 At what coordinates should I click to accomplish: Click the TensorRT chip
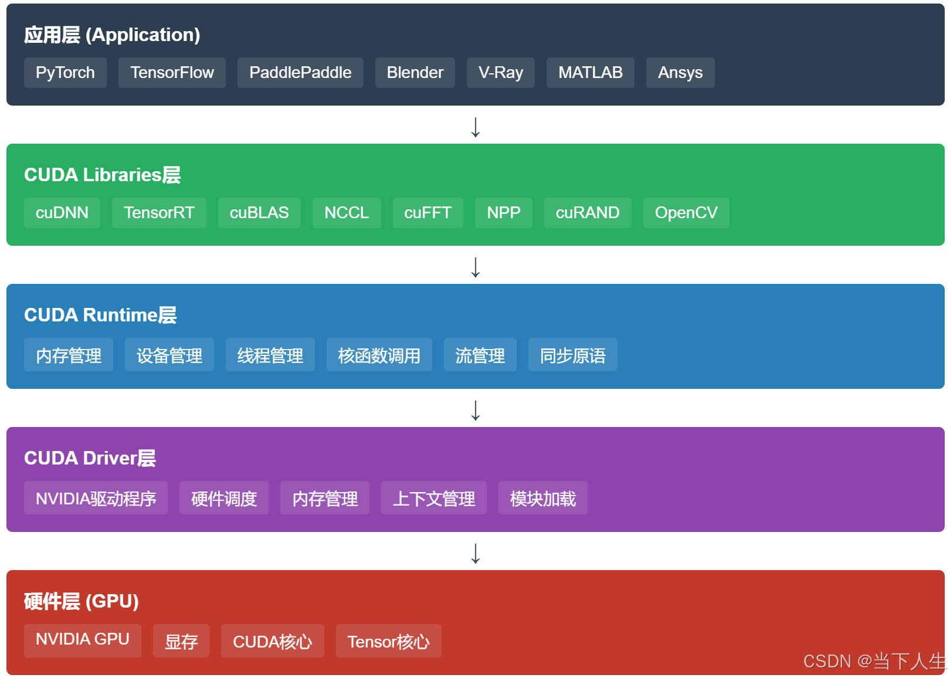click(x=159, y=213)
